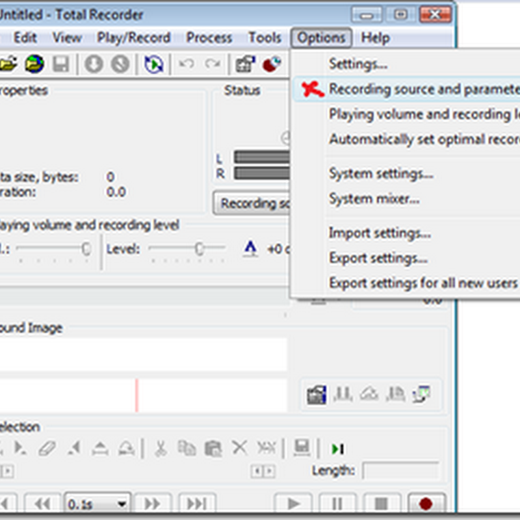Open the Tools menu
The height and width of the screenshot is (520, 520).
pyautogui.click(x=265, y=38)
